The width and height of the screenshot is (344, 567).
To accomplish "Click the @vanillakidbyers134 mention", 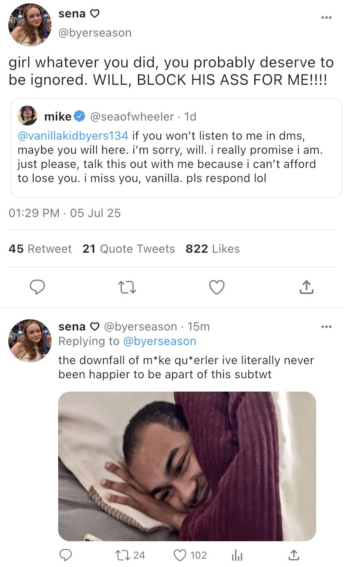I will [x=73, y=136].
